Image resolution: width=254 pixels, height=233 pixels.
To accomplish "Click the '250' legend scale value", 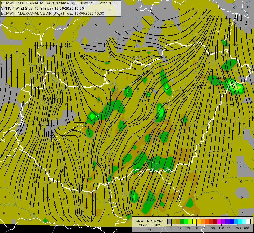I will 238,228.
